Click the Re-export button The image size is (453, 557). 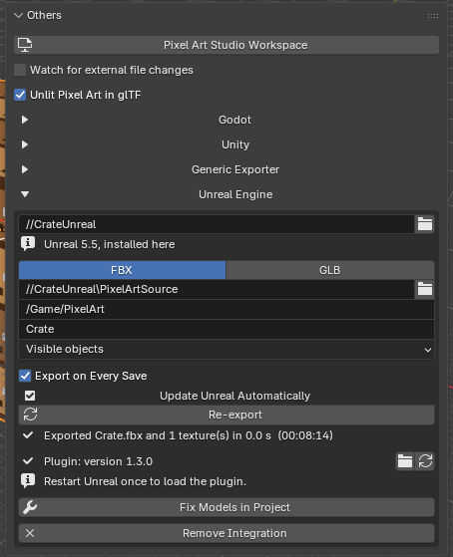point(226,415)
